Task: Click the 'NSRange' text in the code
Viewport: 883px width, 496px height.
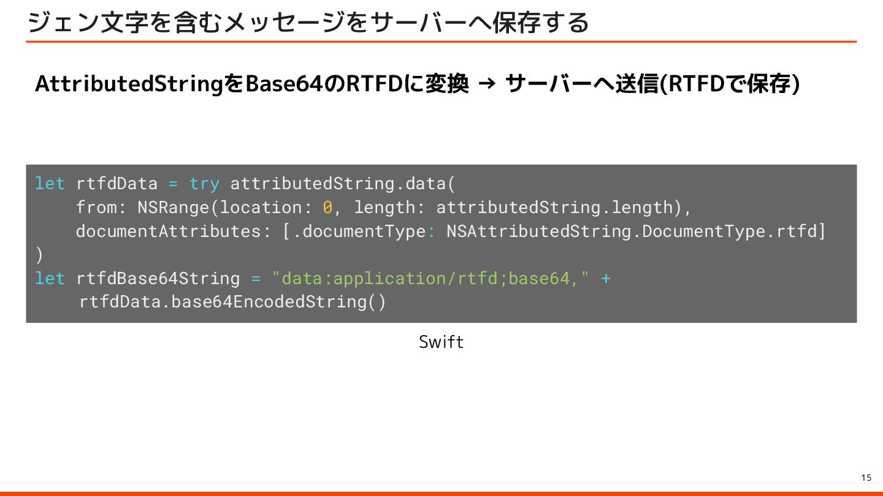Action: [174, 208]
